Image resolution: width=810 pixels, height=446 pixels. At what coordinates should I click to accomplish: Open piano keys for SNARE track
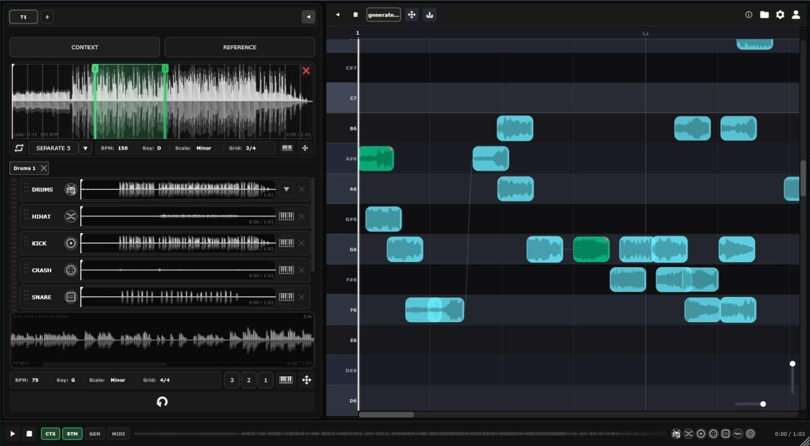pyautogui.click(x=287, y=297)
